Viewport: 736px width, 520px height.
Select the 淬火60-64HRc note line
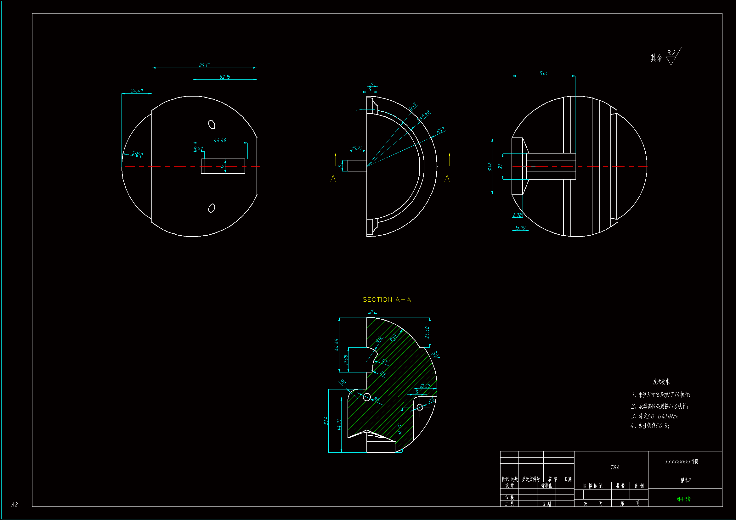[x=654, y=416]
